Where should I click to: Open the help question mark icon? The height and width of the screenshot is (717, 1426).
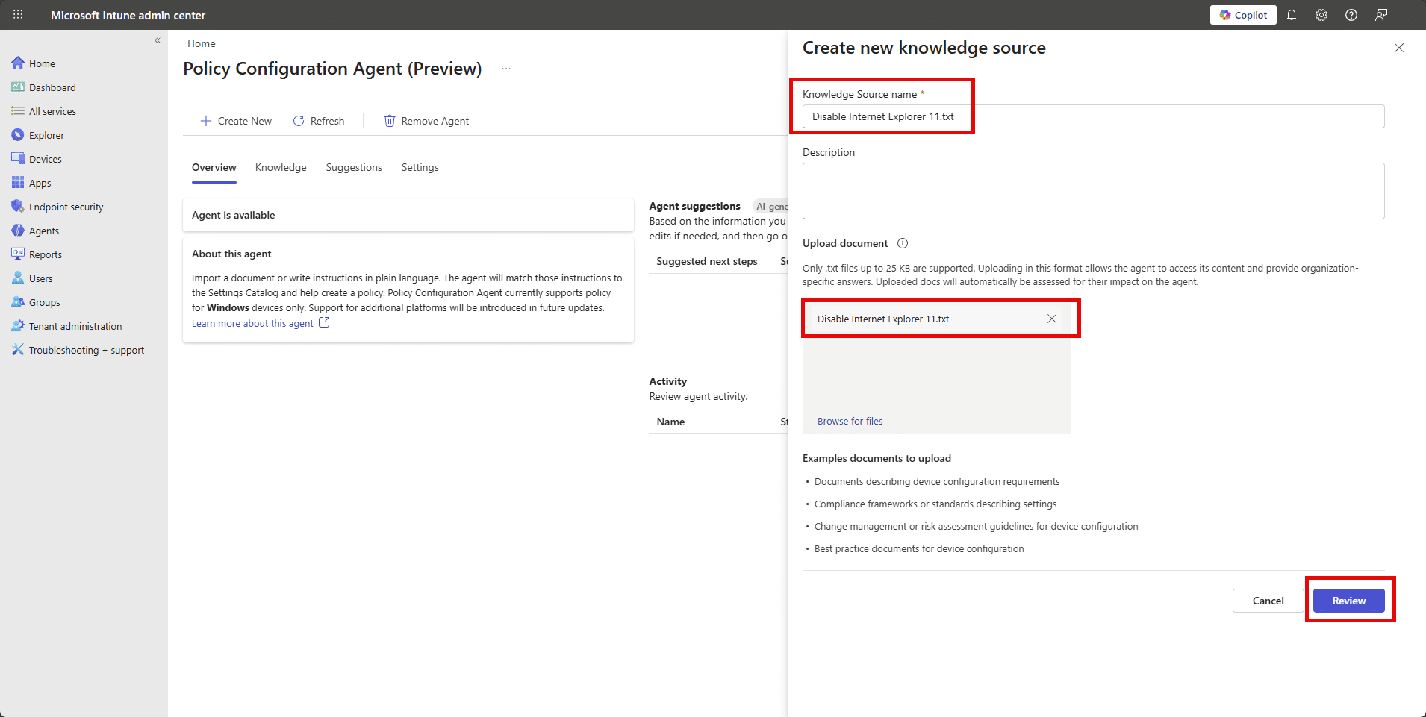(x=1351, y=15)
